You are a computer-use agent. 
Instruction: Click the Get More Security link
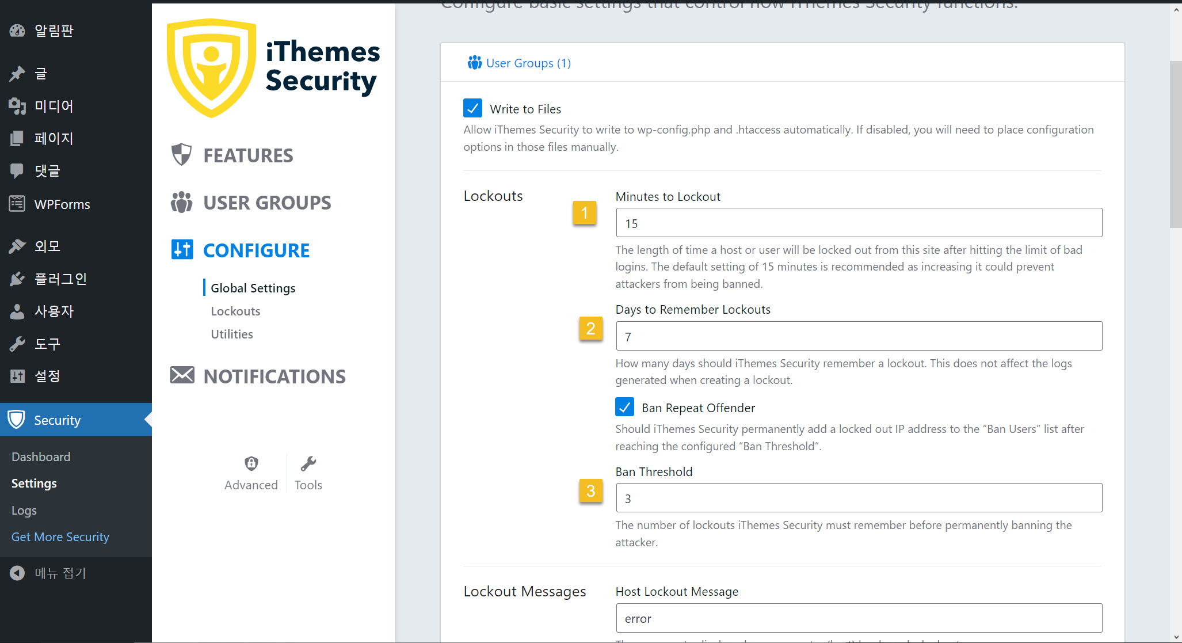(60, 537)
